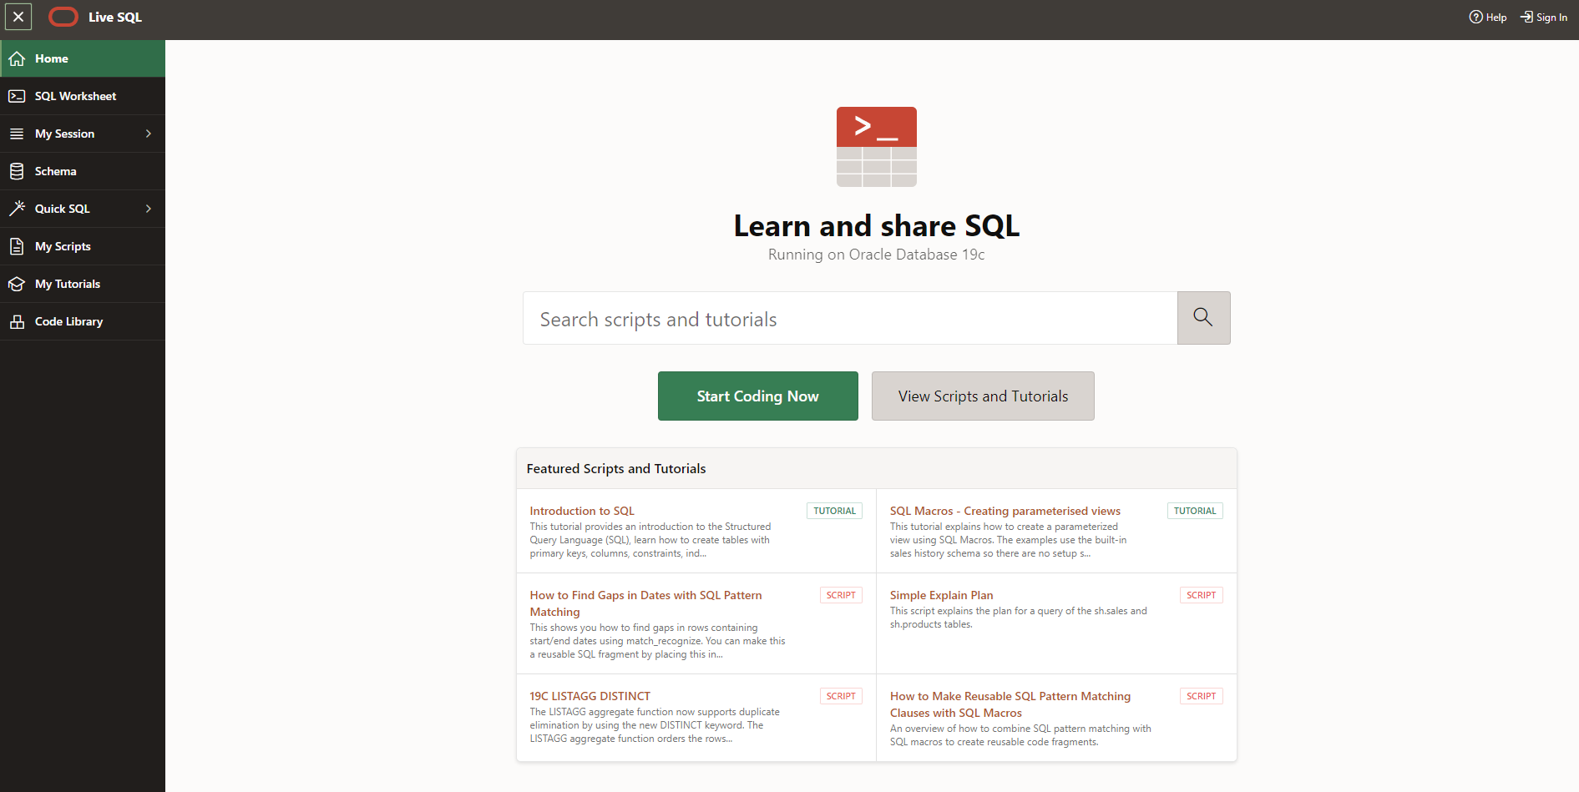The width and height of the screenshot is (1579, 792).
Task: Click 19C LISTAGG DISTINCT description text
Action: (x=655, y=725)
